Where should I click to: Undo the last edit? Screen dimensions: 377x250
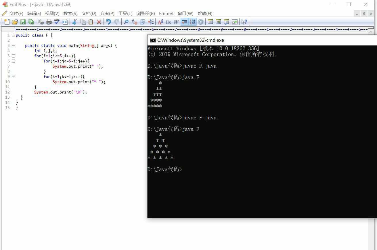coord(108,22)
